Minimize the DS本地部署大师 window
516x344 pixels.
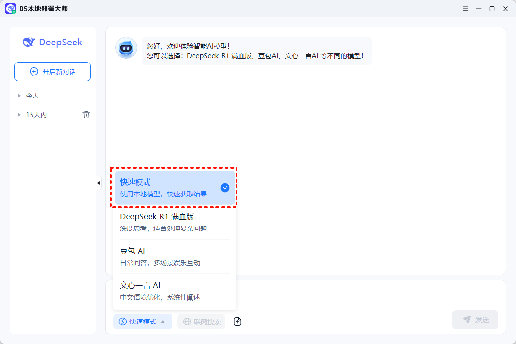pos(478,9)
